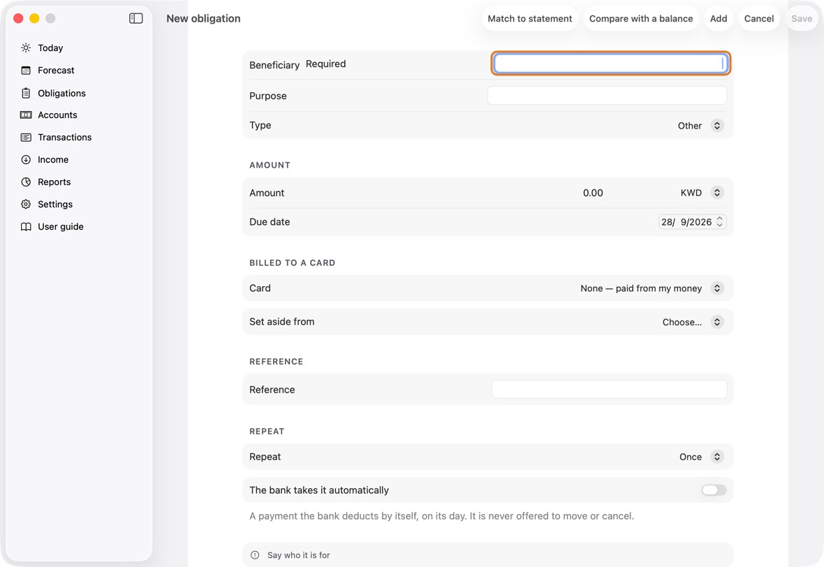
Task: Click the Today sun icon
Action: tap(26, 47)
